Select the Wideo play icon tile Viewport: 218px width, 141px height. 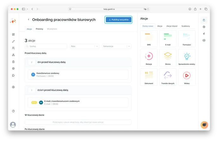187,77
